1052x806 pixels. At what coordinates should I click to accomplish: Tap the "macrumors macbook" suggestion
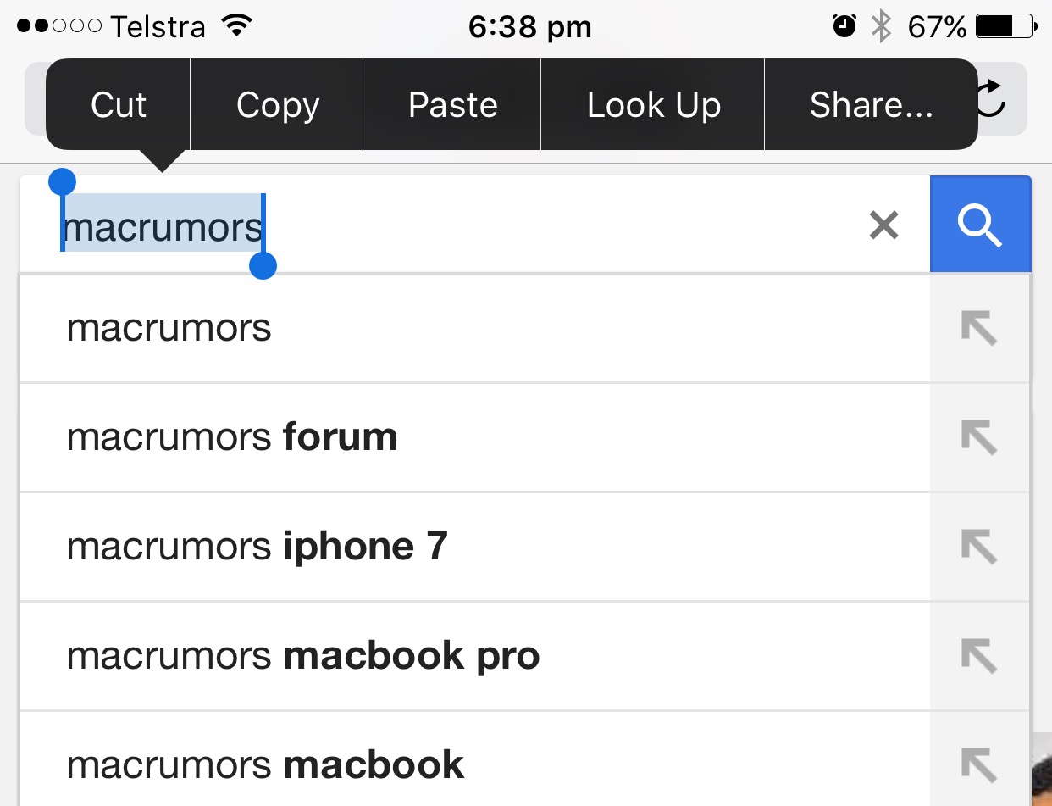pos(265,765)
